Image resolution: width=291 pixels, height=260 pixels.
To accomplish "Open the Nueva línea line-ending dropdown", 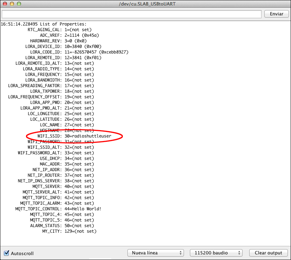I will click(x=156, y=253).
